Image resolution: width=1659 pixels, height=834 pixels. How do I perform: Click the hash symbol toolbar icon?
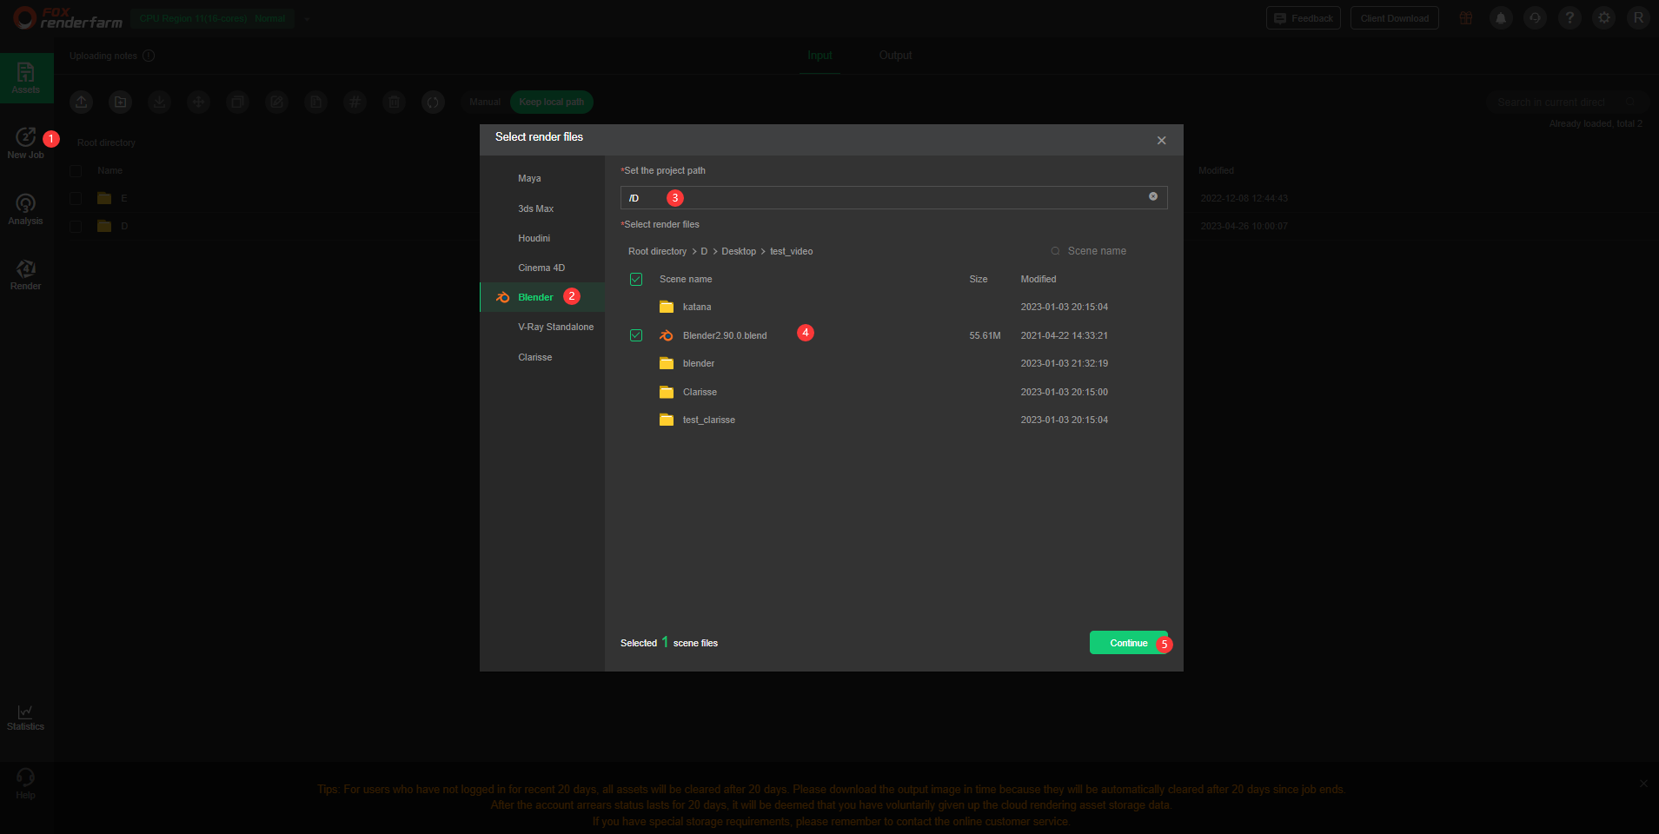coord(355,102)
